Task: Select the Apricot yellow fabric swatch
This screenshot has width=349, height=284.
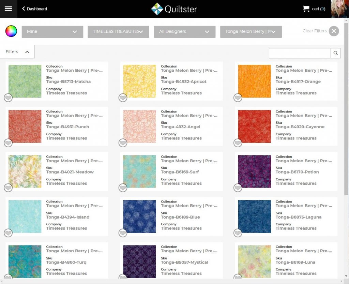Action: (x=139, y=81)
